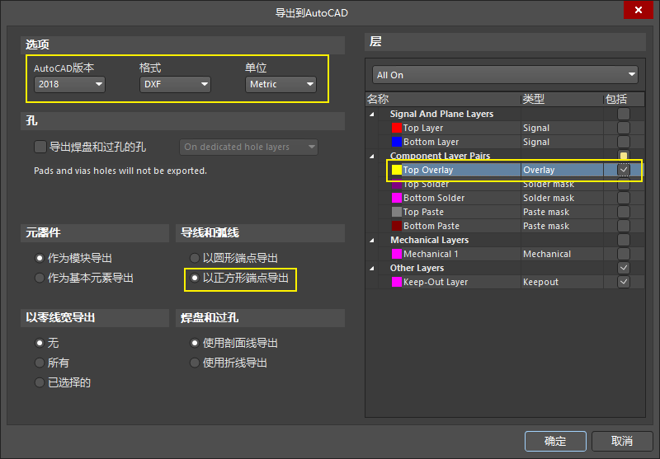This screenshot has height=459, width=660.
Task: Click the blue Bottom Layer color swatch
Action: (396, 143)
